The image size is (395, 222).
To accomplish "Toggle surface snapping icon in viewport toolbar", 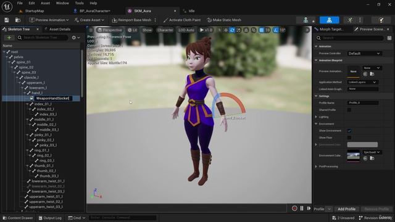I will point(254,30).
